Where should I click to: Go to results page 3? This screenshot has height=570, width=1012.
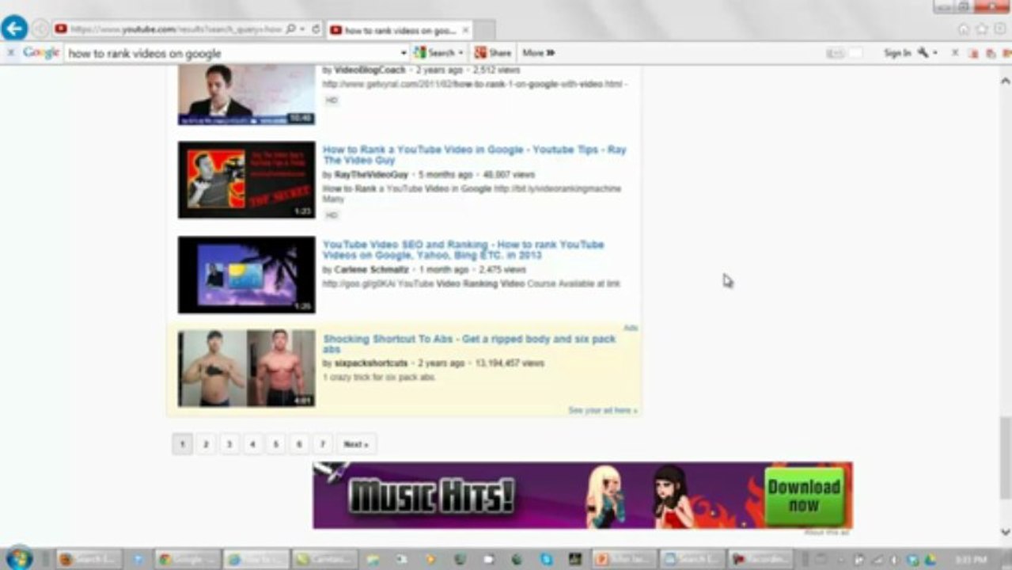(x=229, y=444)
